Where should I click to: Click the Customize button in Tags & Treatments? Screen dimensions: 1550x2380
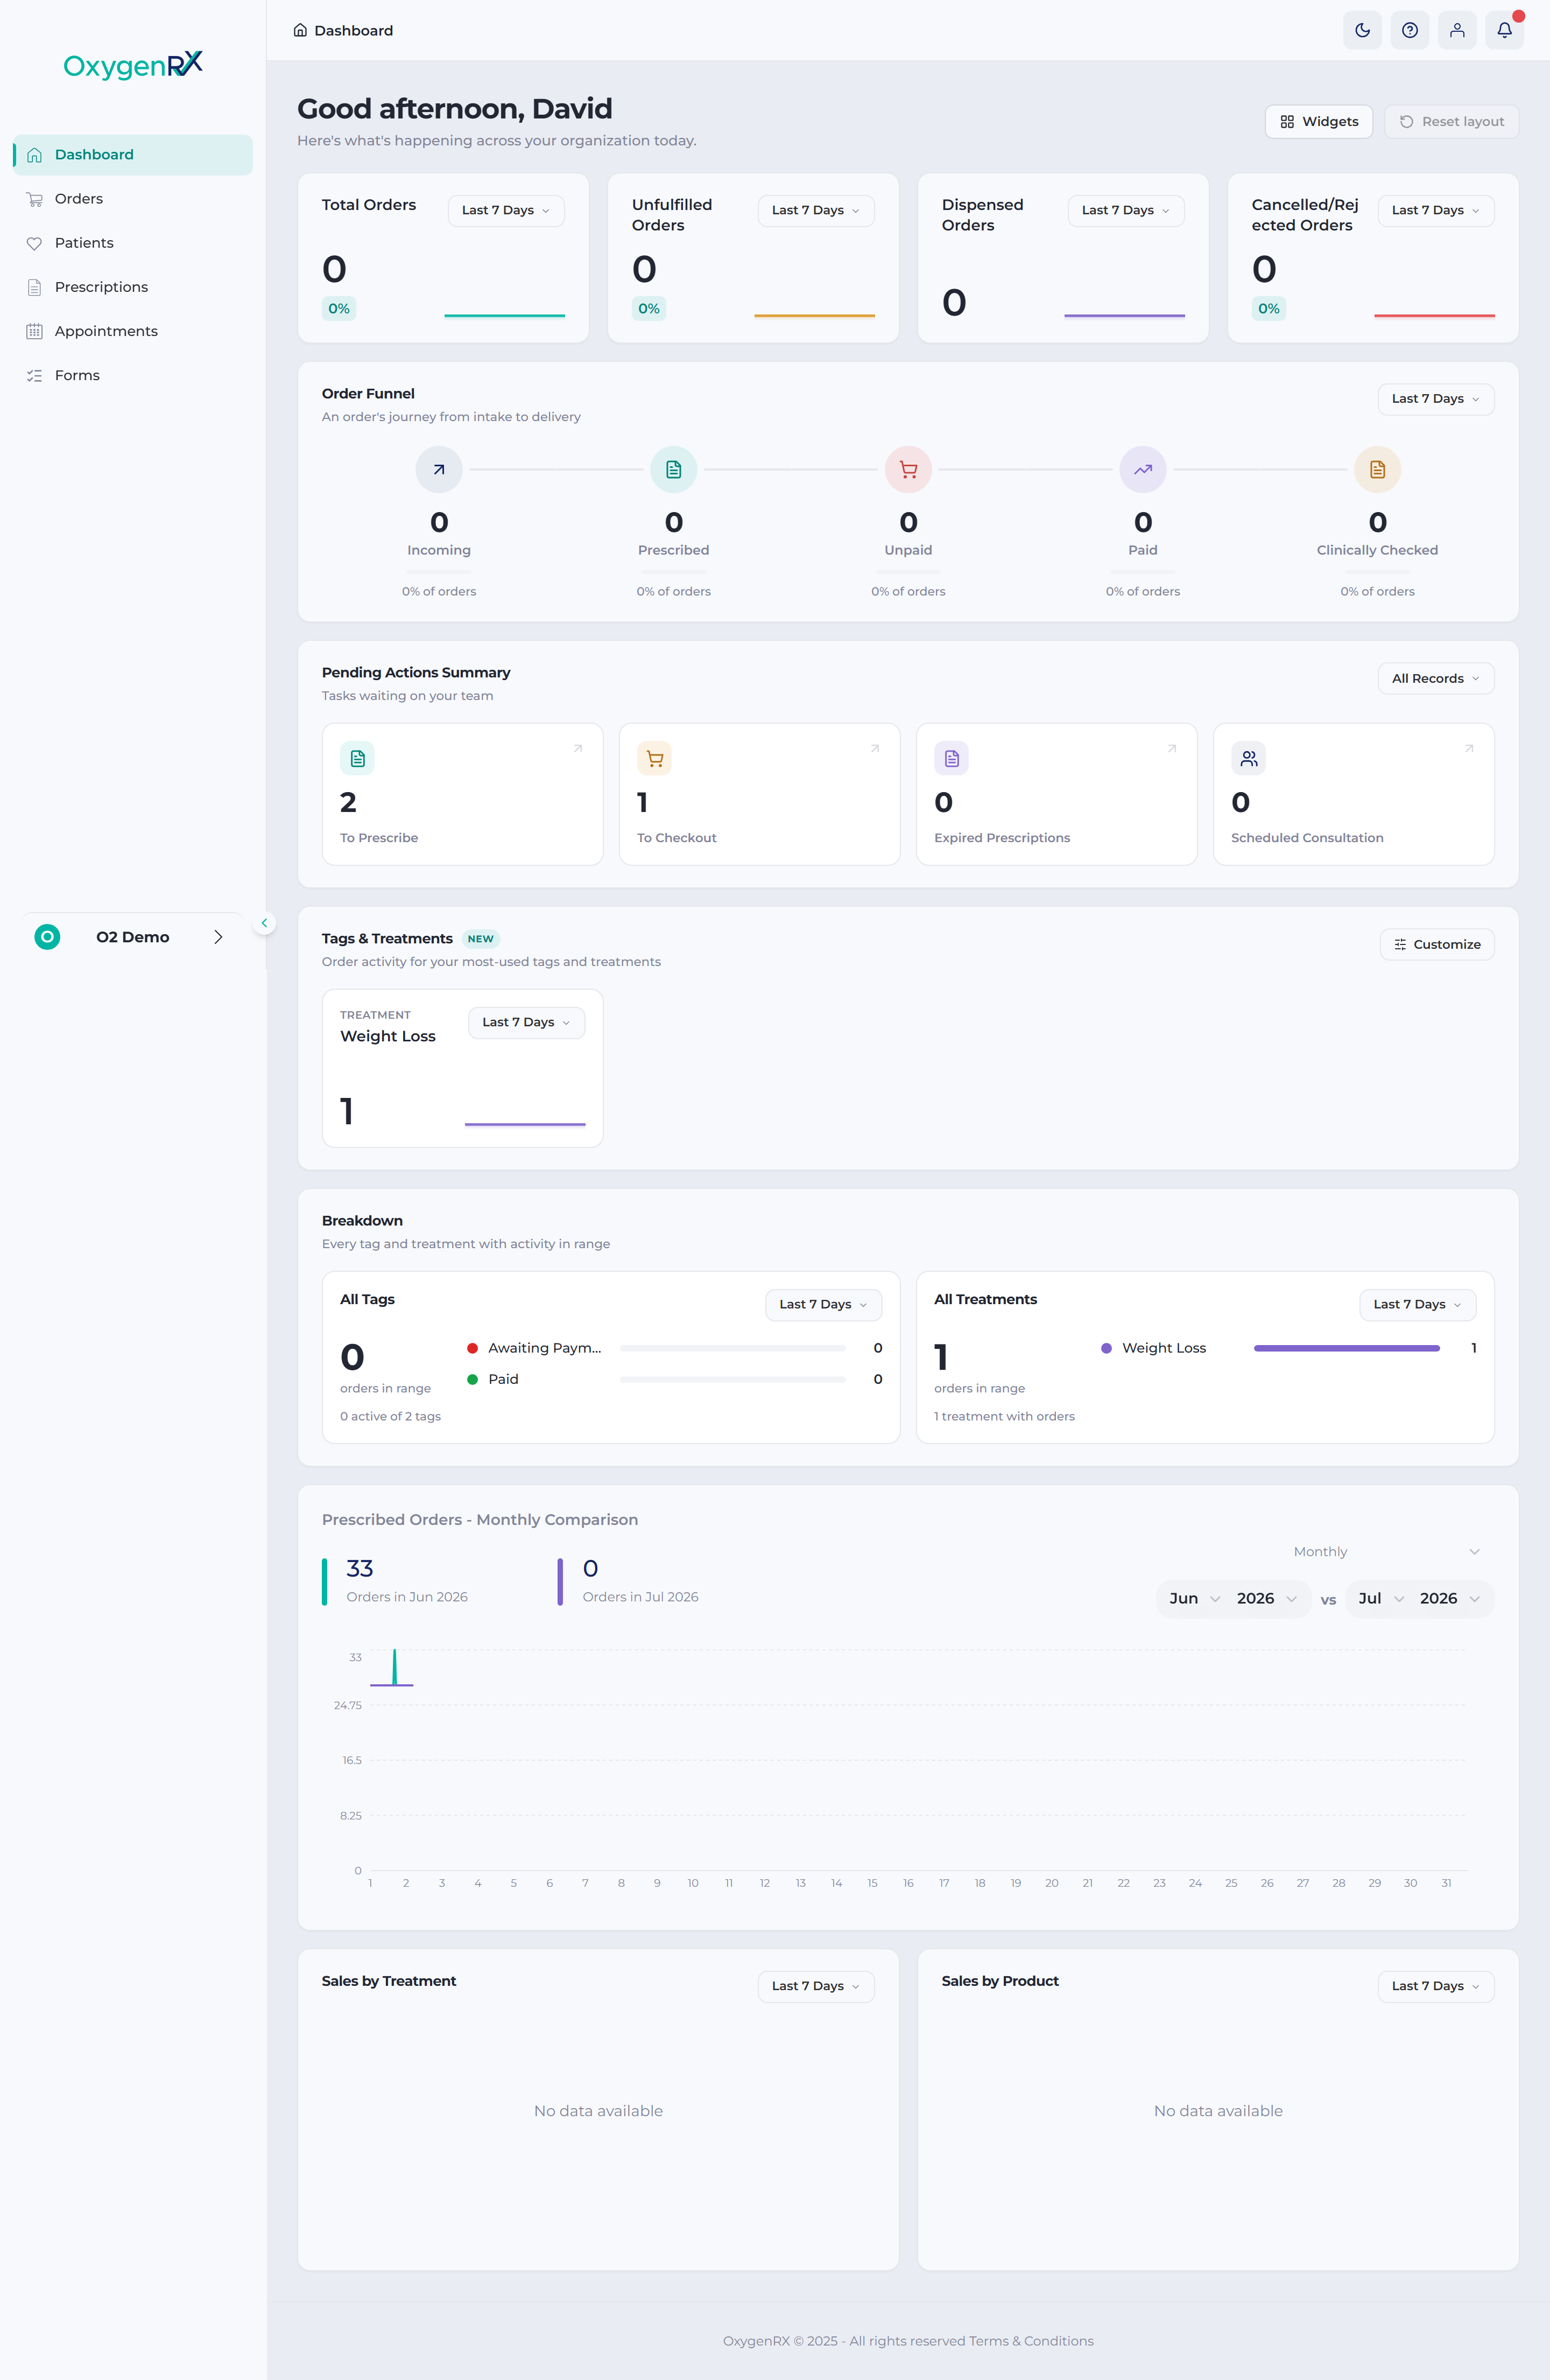1436,944
